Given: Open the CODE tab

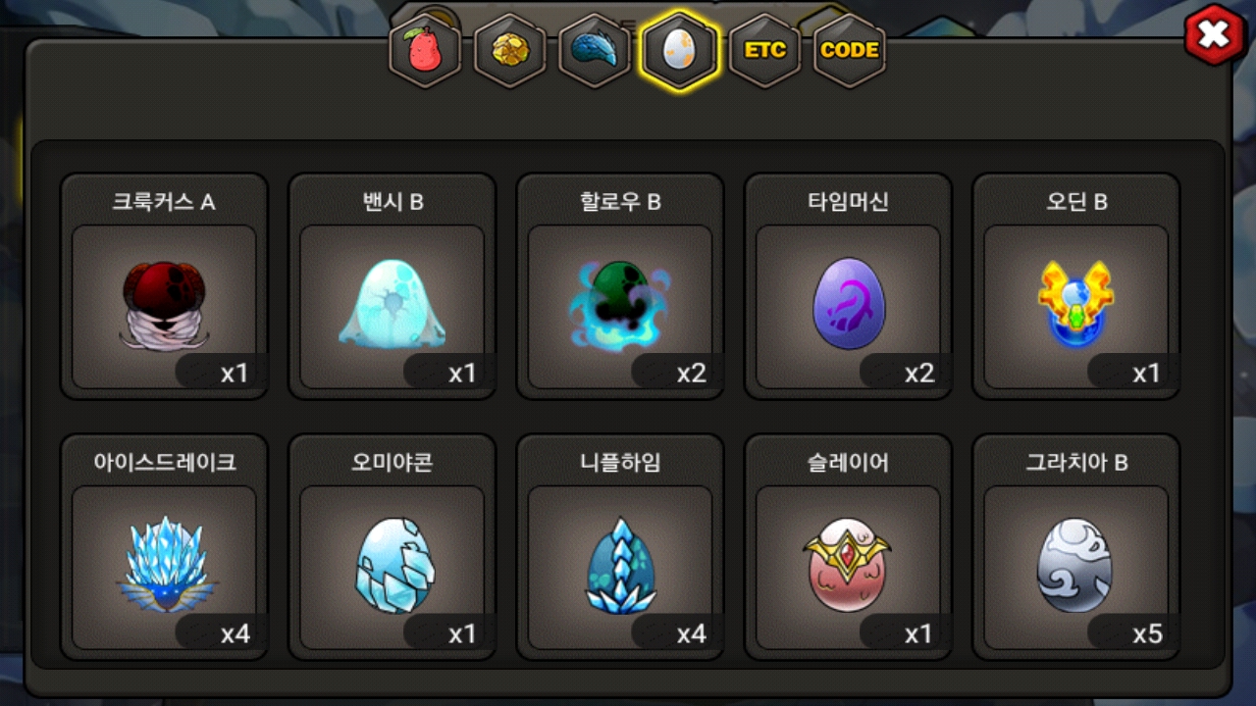Looking at the screenshot, I should coord(850,51).
